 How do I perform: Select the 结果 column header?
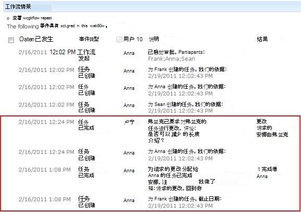coord(262,39)
